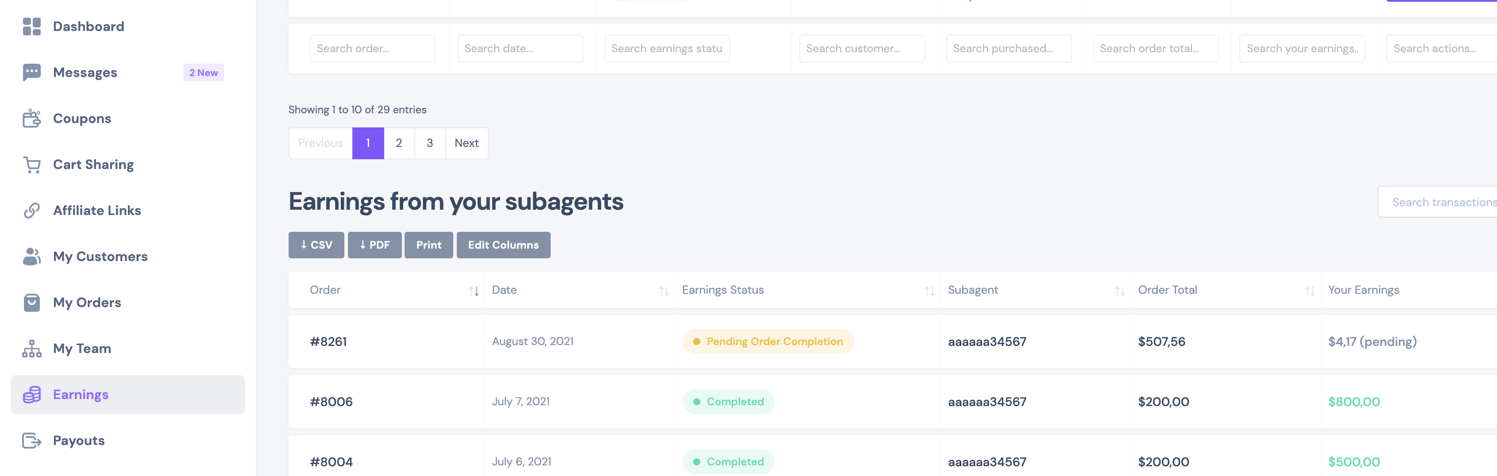Select the My Team hierarchy icon
The width and height of the screenshot is (1497, 476).
(31, 348)
